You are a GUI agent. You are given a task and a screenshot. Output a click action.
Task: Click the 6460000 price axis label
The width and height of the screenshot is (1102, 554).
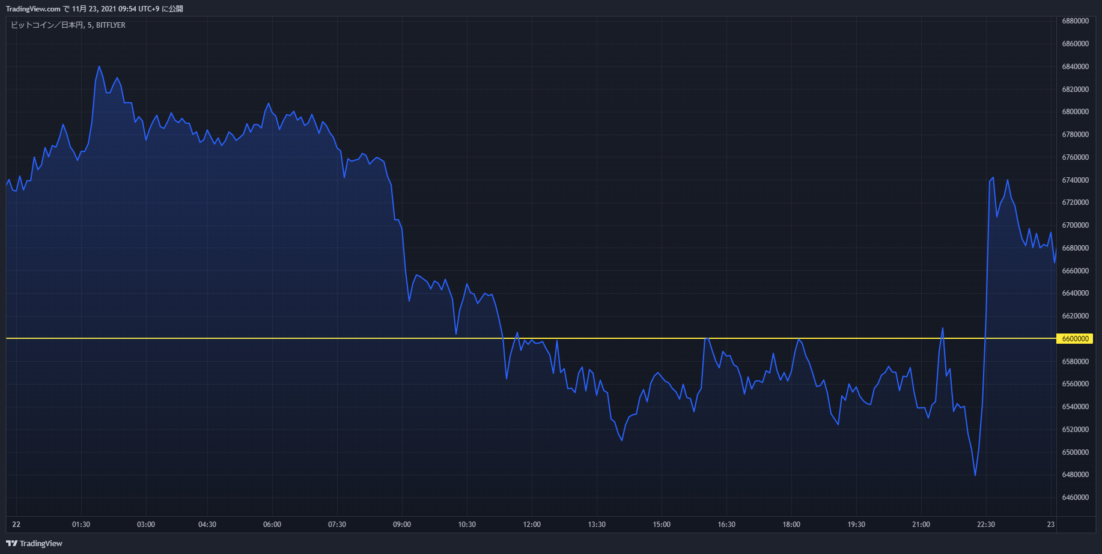pos(1075,498)
